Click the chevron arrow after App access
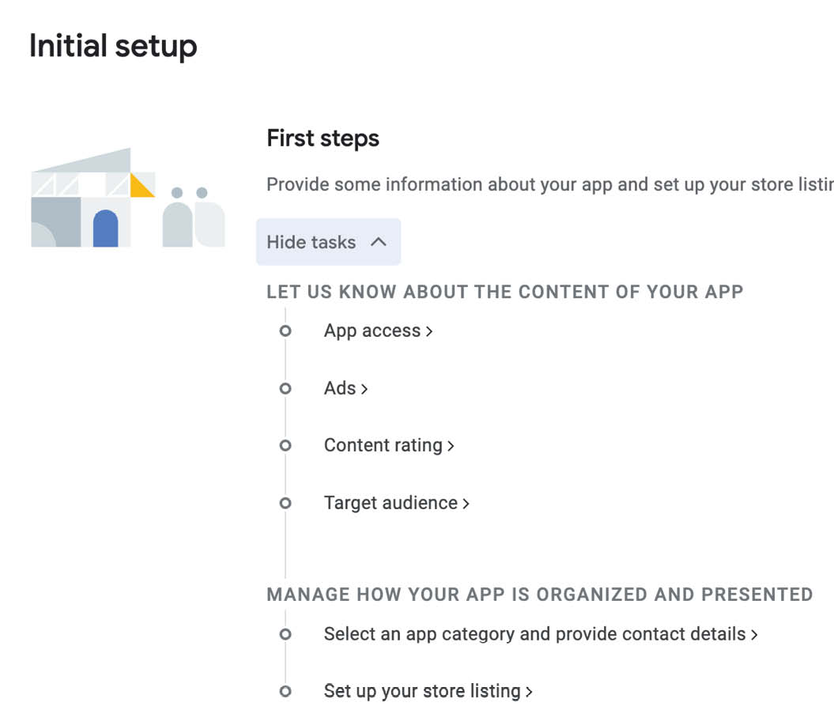The width and height of the screenshot is (834, 725). pyautogui.click(x=428, y=331)
